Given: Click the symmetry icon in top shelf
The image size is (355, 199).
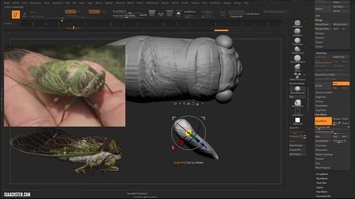Looking at the screenshot, I should (x=161, y=14).
